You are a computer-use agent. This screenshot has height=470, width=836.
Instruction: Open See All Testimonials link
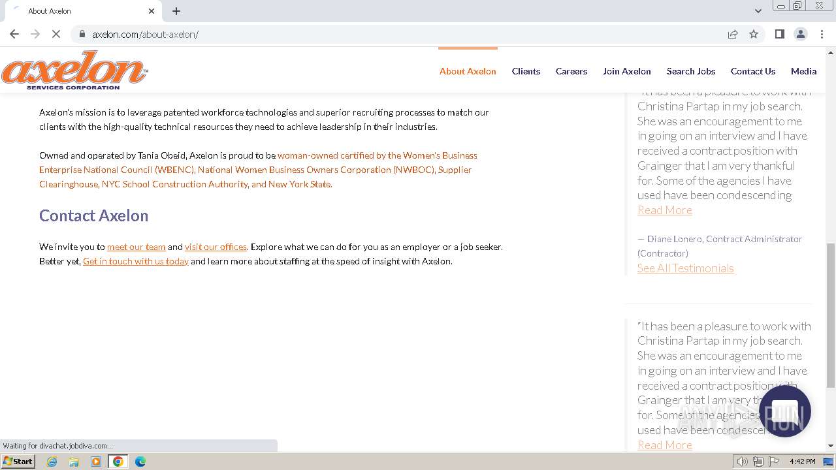[686, 268]
